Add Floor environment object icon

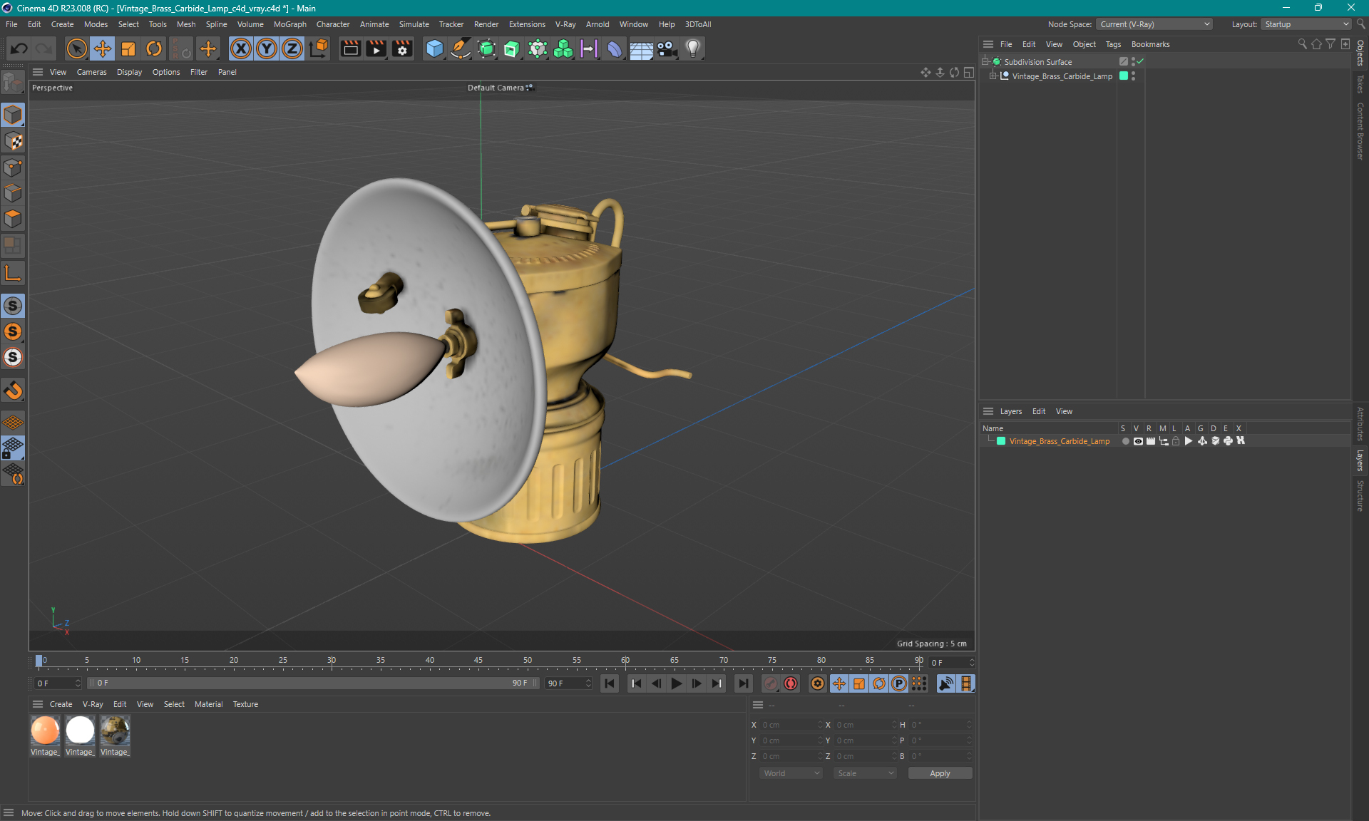pyautogui.click(x=641, y=48)
